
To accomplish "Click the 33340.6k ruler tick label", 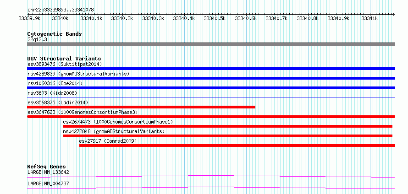I will pyautogui.click(x=246, y=18).
